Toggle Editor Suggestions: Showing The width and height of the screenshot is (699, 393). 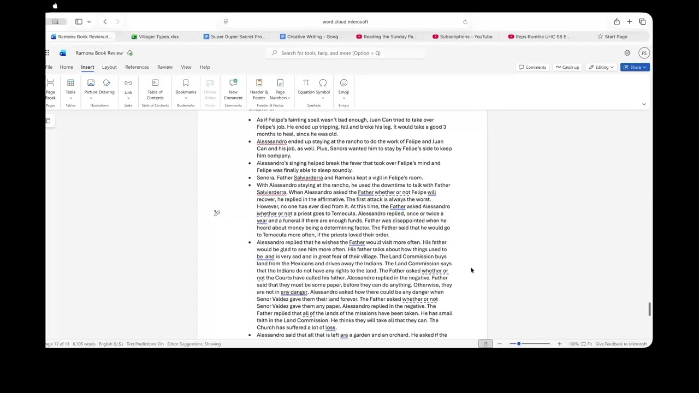(194, 344)
